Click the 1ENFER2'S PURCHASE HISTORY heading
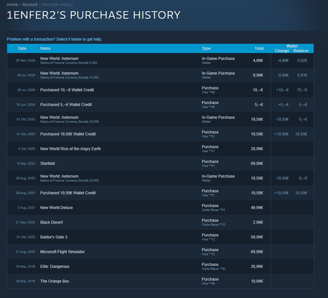Screen dimensions: 328x298 pos(93,15)
